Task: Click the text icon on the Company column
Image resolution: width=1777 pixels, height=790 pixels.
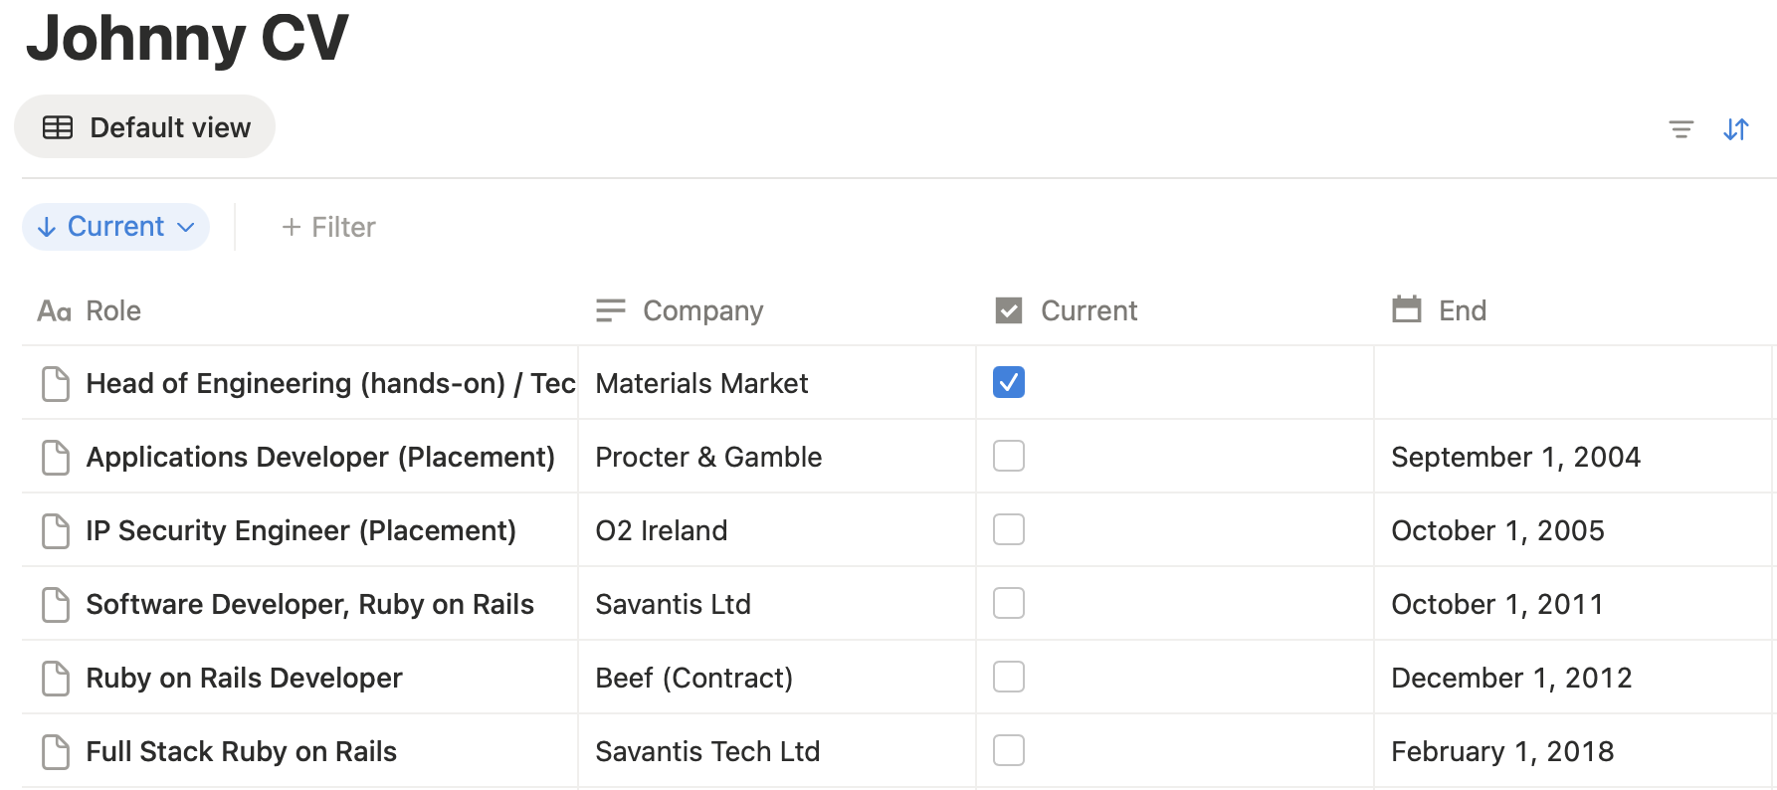Action: [609, 309]
